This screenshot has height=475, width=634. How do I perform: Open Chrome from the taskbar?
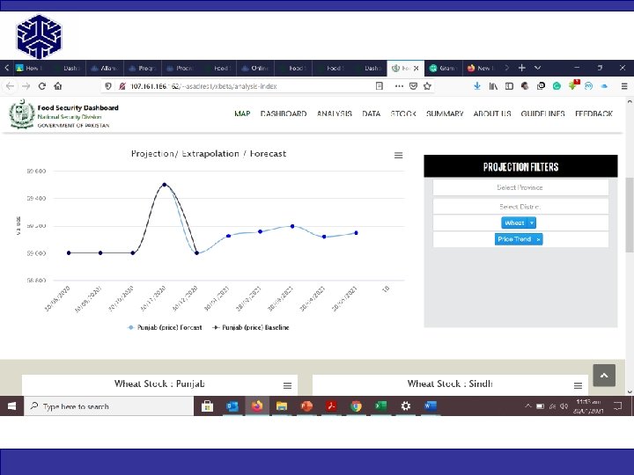pos(357,406)
